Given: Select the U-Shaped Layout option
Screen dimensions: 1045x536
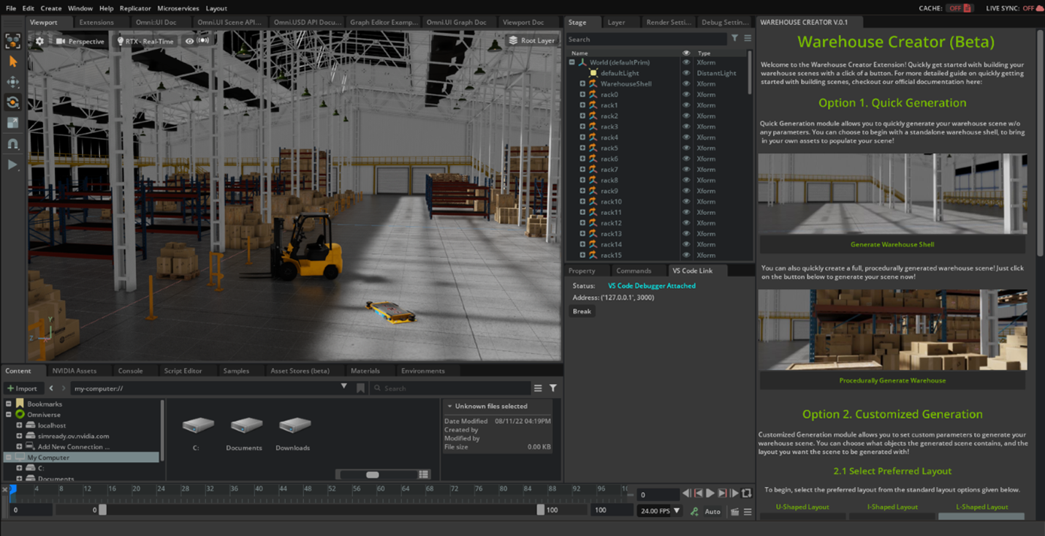Looking at the screenshot, I should pos(802,507).
